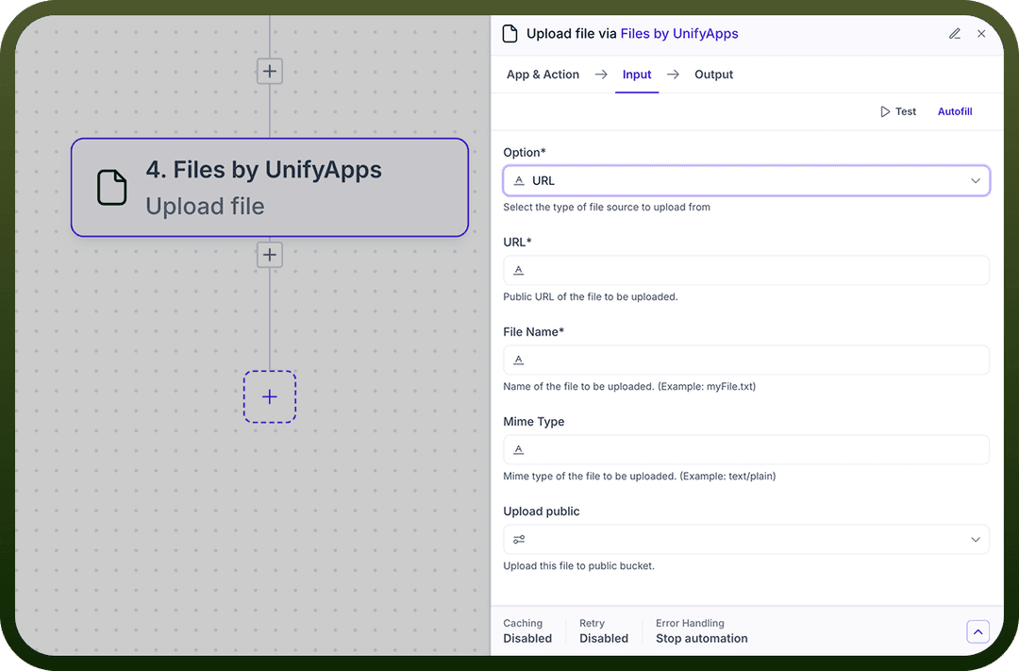Click the arrow between App & Action and Input

click(x=601, y=75)
